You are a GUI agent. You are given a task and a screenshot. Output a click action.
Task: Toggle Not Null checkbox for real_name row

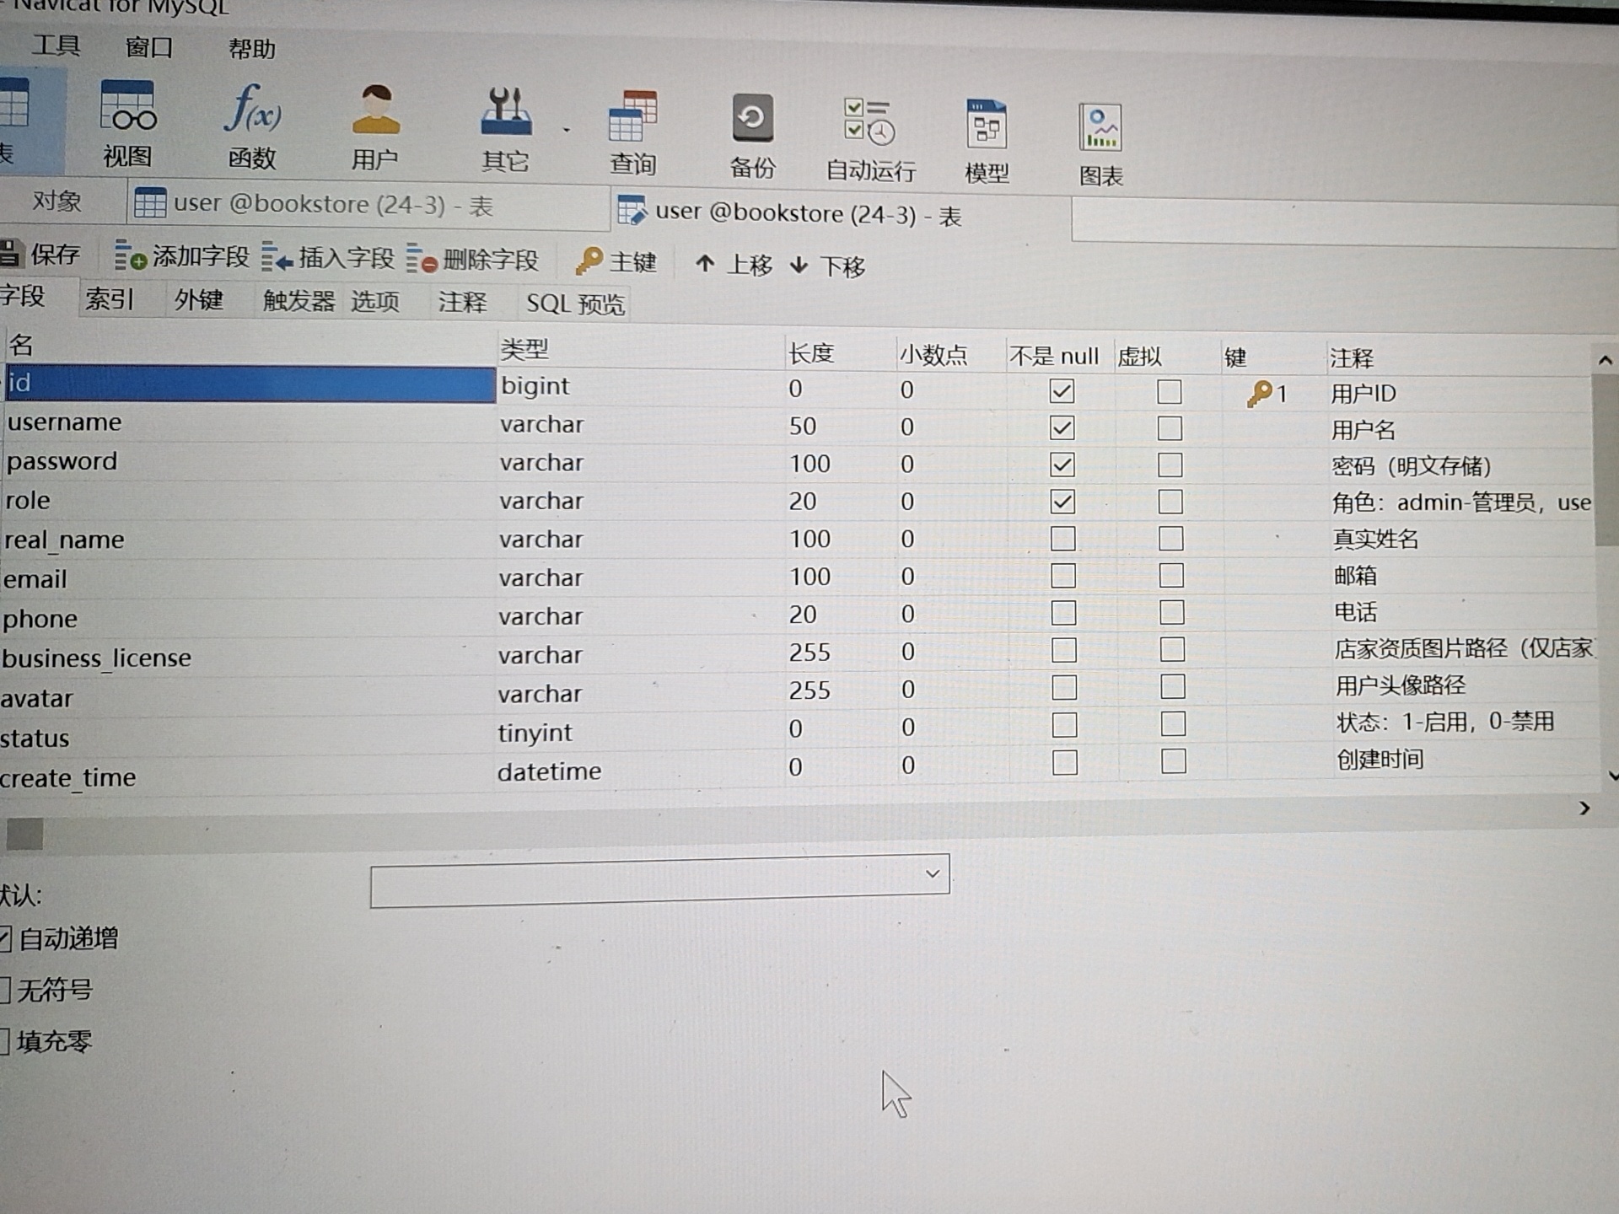1062,539
